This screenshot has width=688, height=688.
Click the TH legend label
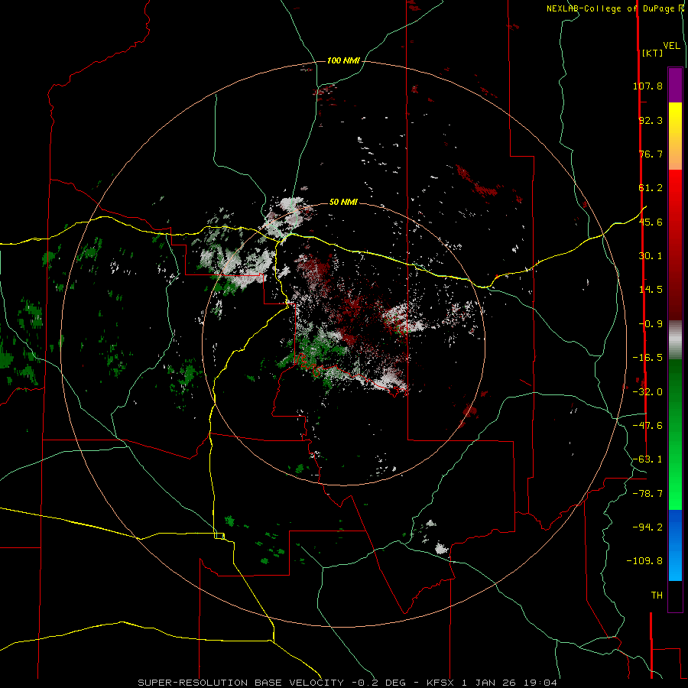click(657, 596)
